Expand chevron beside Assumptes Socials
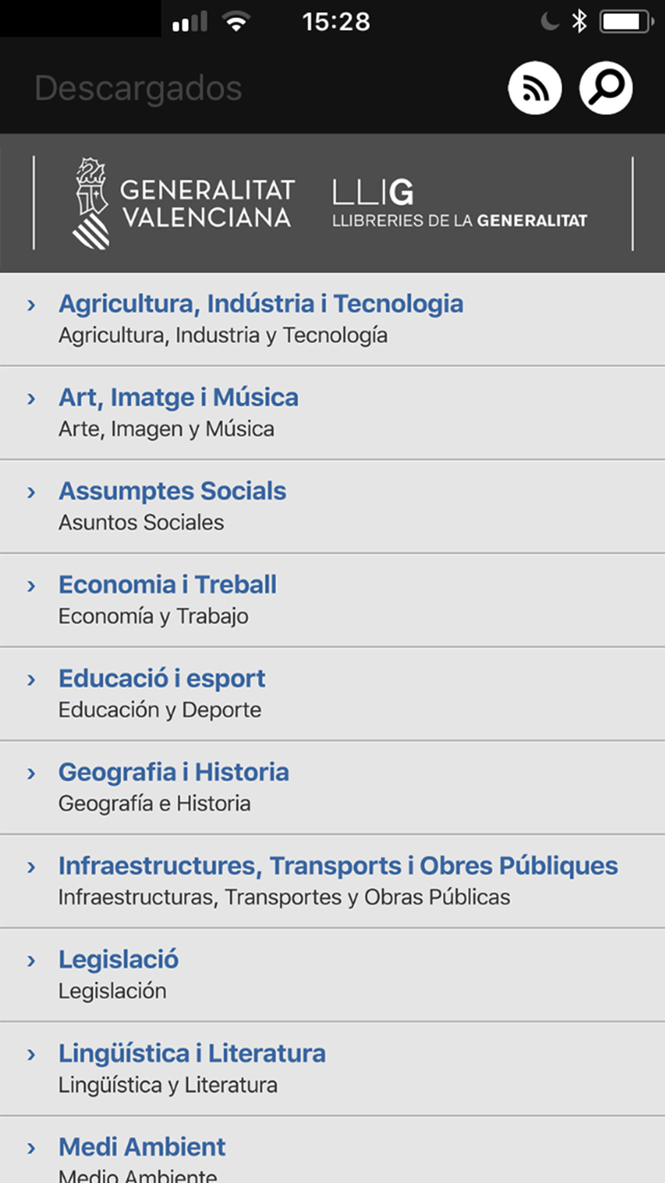 [x=31, y=493]
